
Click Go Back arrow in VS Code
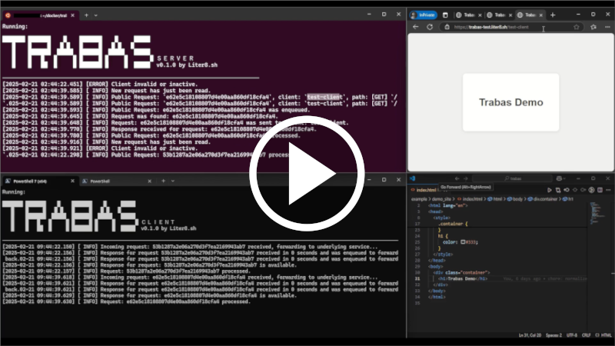457,178
